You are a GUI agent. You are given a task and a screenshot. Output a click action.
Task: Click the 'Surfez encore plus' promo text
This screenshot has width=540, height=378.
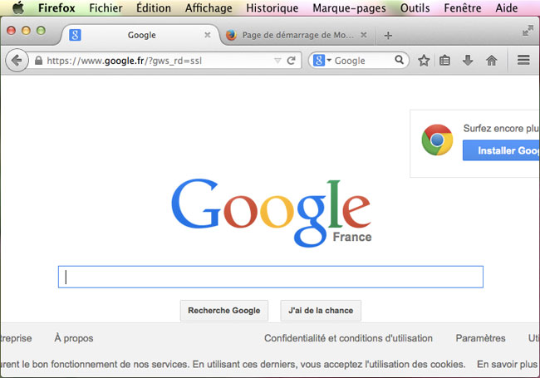(x=502, y=129)
